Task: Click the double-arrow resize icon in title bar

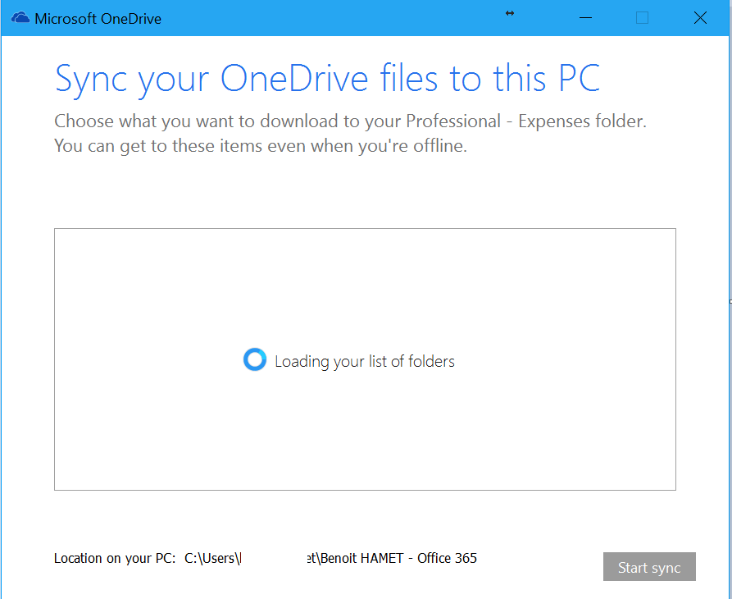Action: tap(510, 13)
